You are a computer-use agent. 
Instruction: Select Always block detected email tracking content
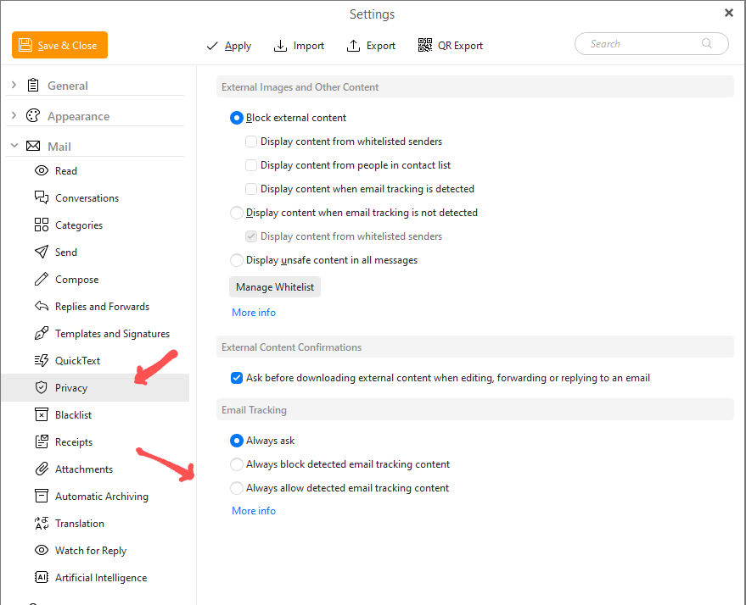coord(237,464)
